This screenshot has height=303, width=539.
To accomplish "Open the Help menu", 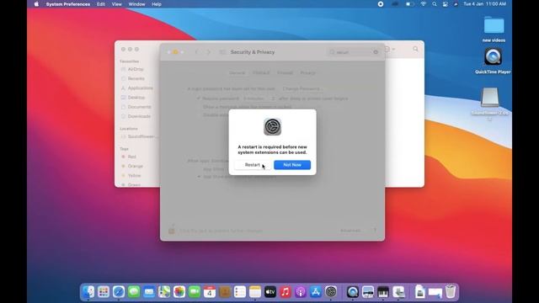I will tap(157, 4).
